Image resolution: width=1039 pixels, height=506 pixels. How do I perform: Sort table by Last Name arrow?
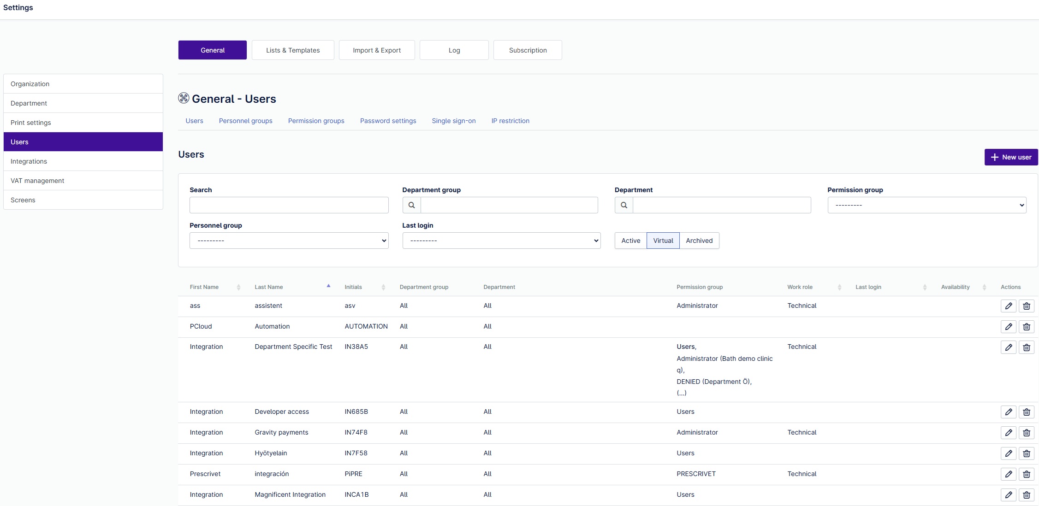point(328,286)
